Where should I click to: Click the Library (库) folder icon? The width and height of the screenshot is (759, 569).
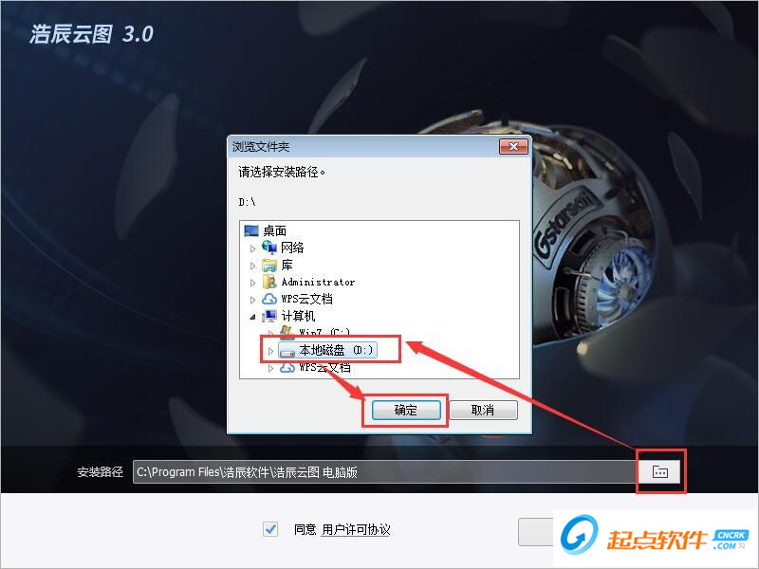[x=269, y=266]
